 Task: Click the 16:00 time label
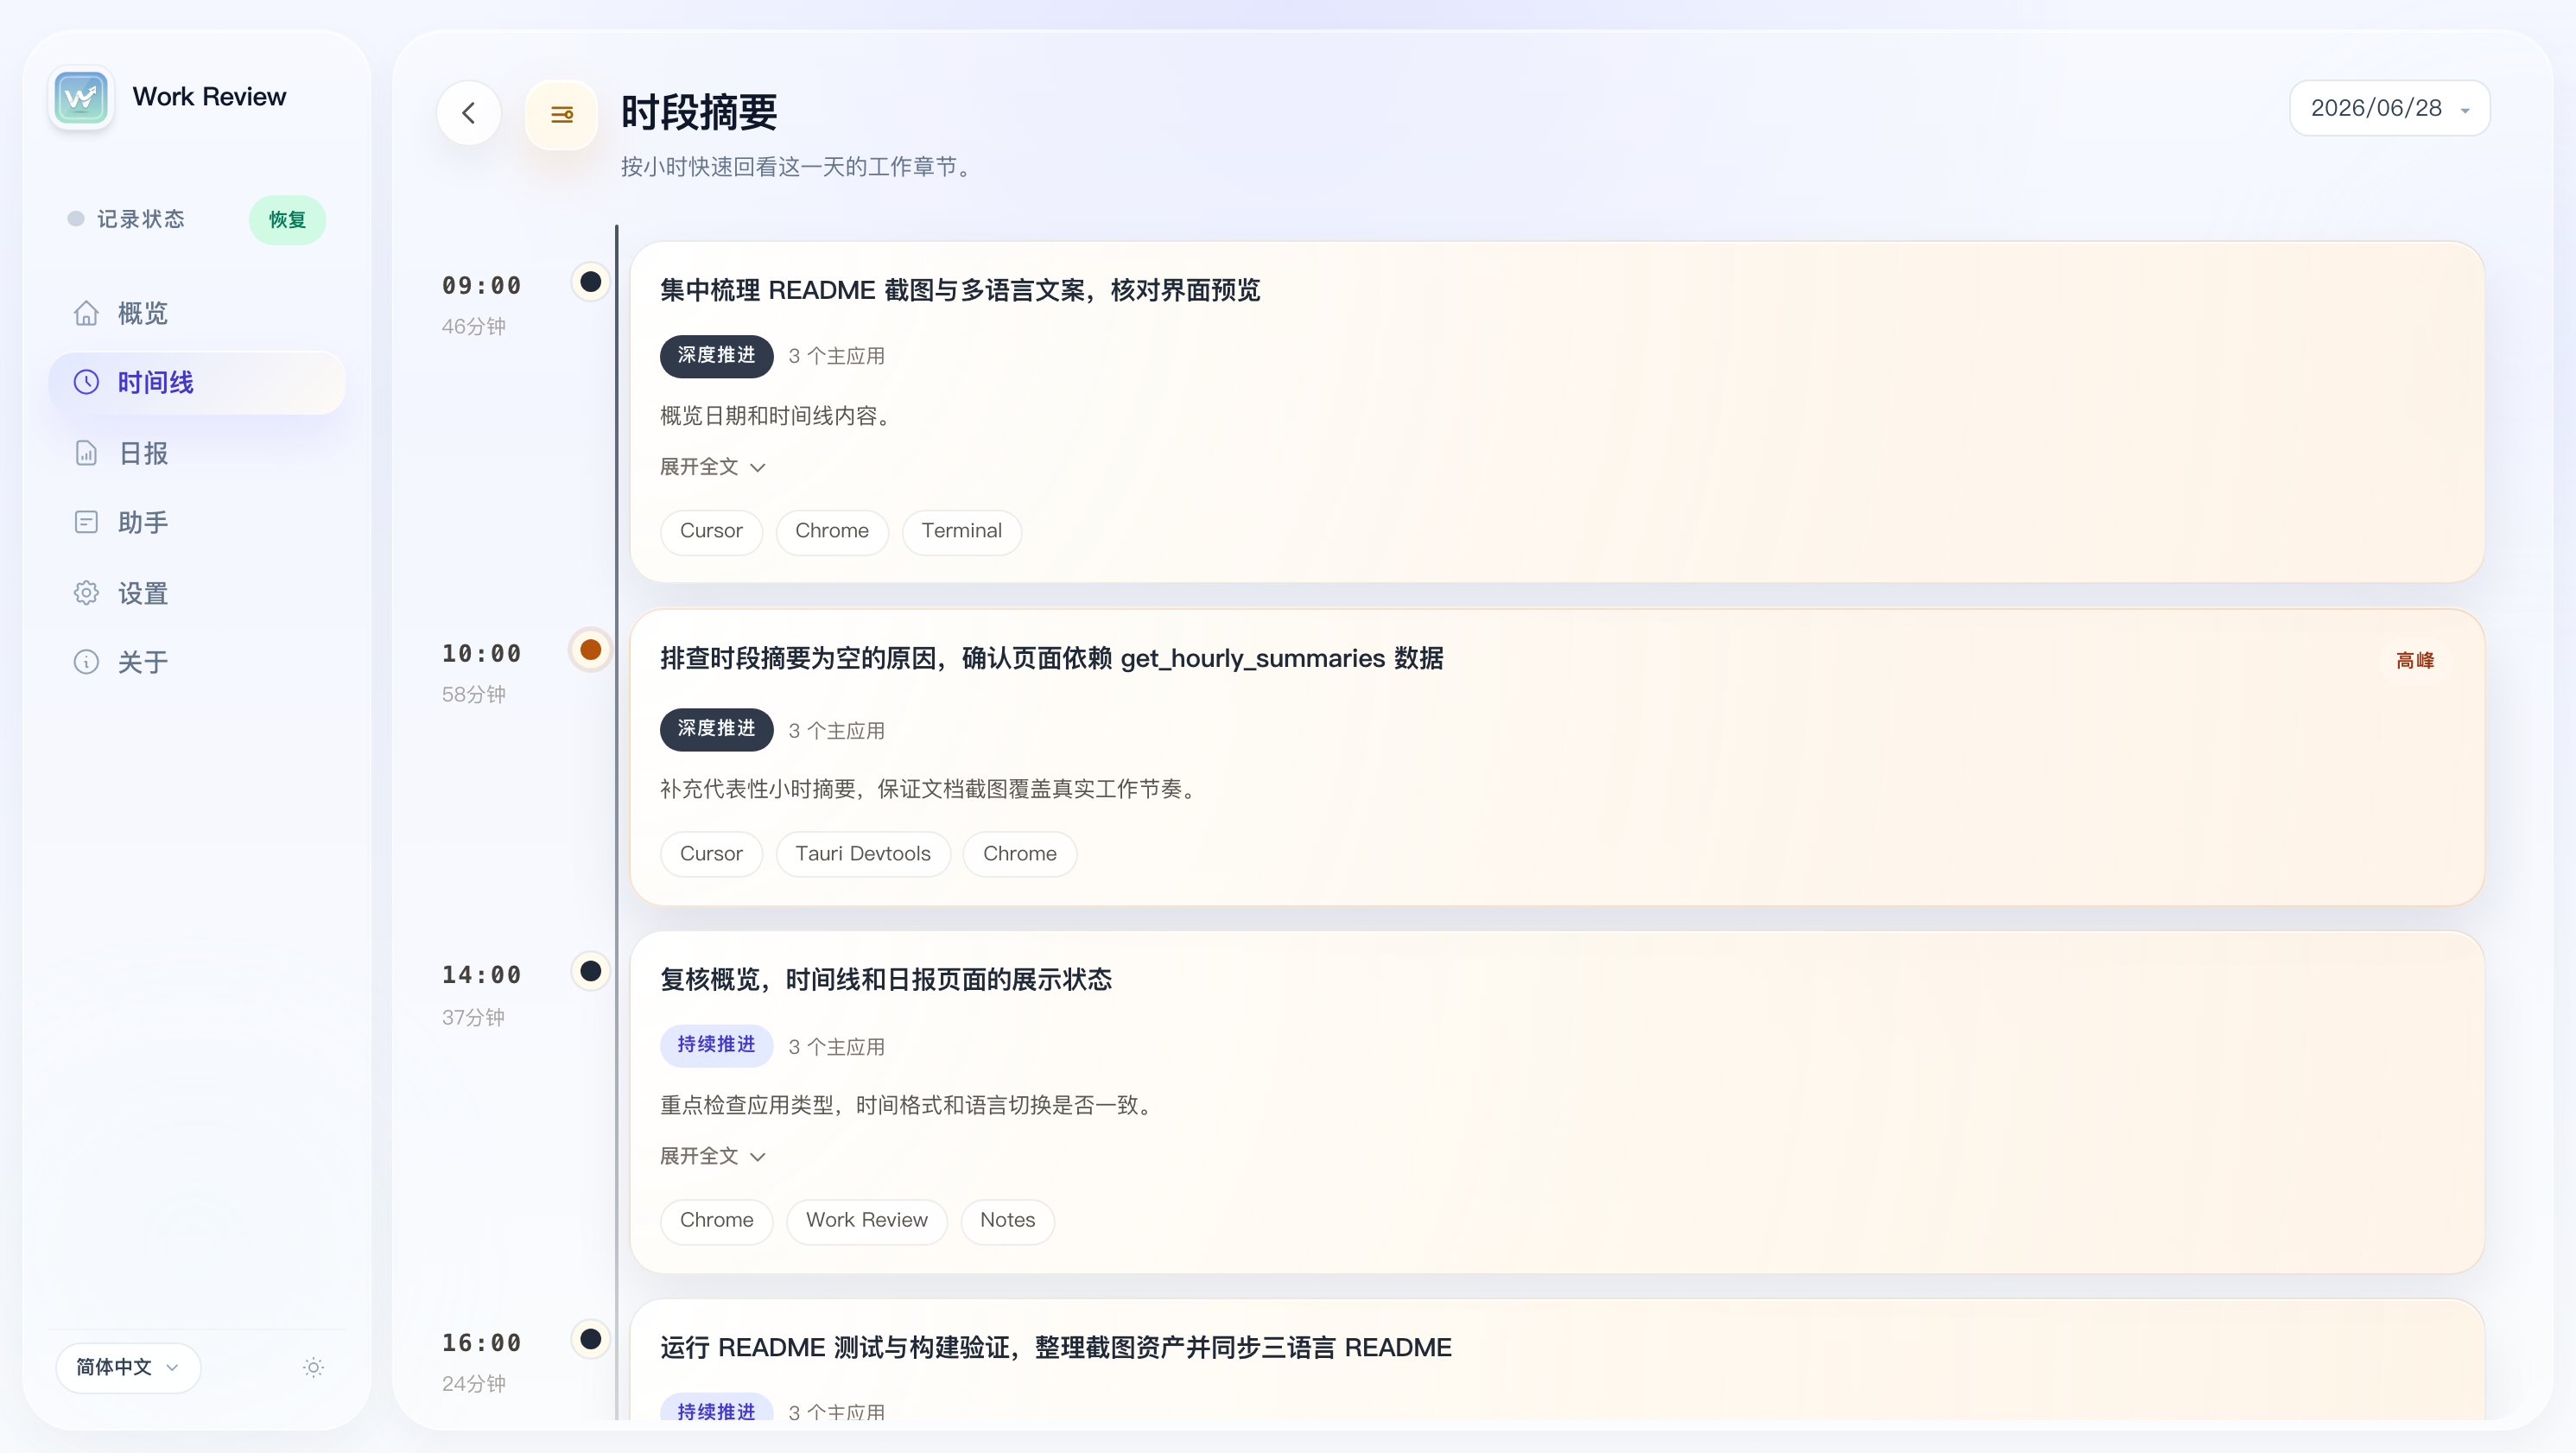[482, 1343]
